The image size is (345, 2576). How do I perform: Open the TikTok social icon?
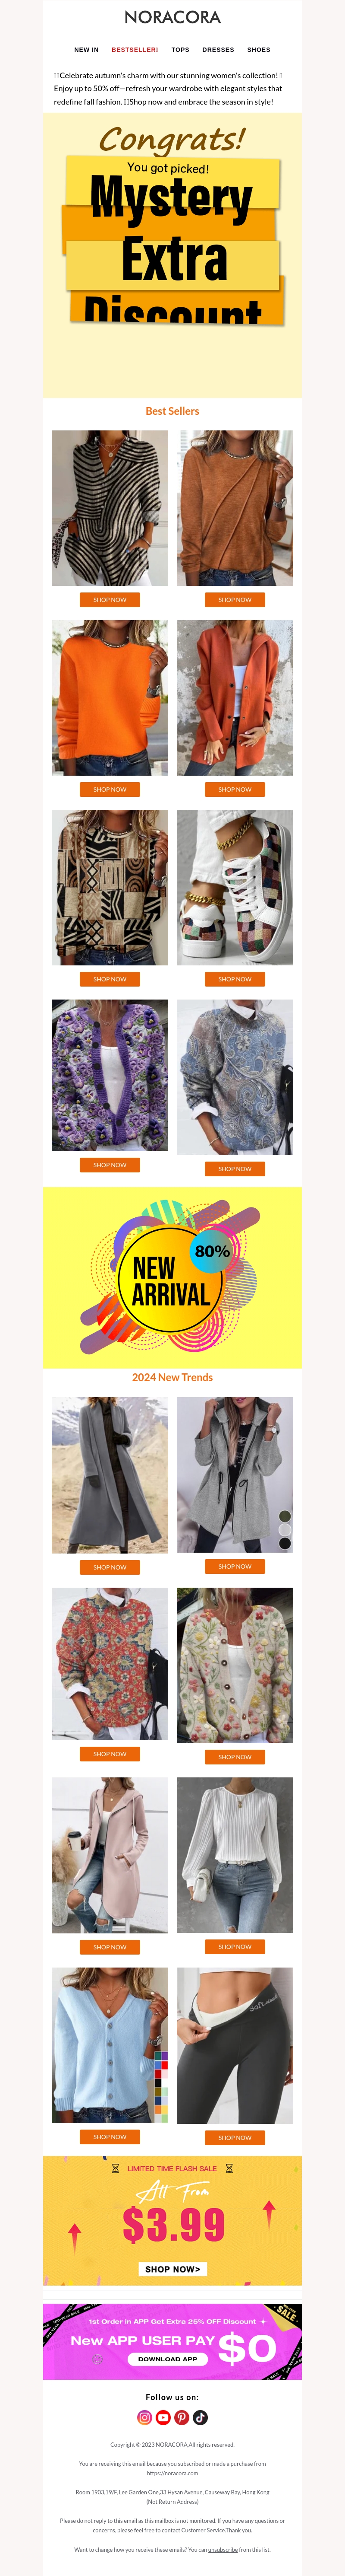coord(201,2417)
